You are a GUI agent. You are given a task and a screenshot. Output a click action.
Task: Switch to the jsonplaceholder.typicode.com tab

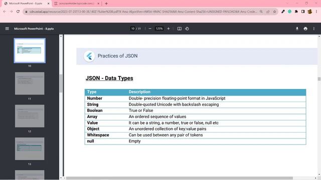(77, 3)
